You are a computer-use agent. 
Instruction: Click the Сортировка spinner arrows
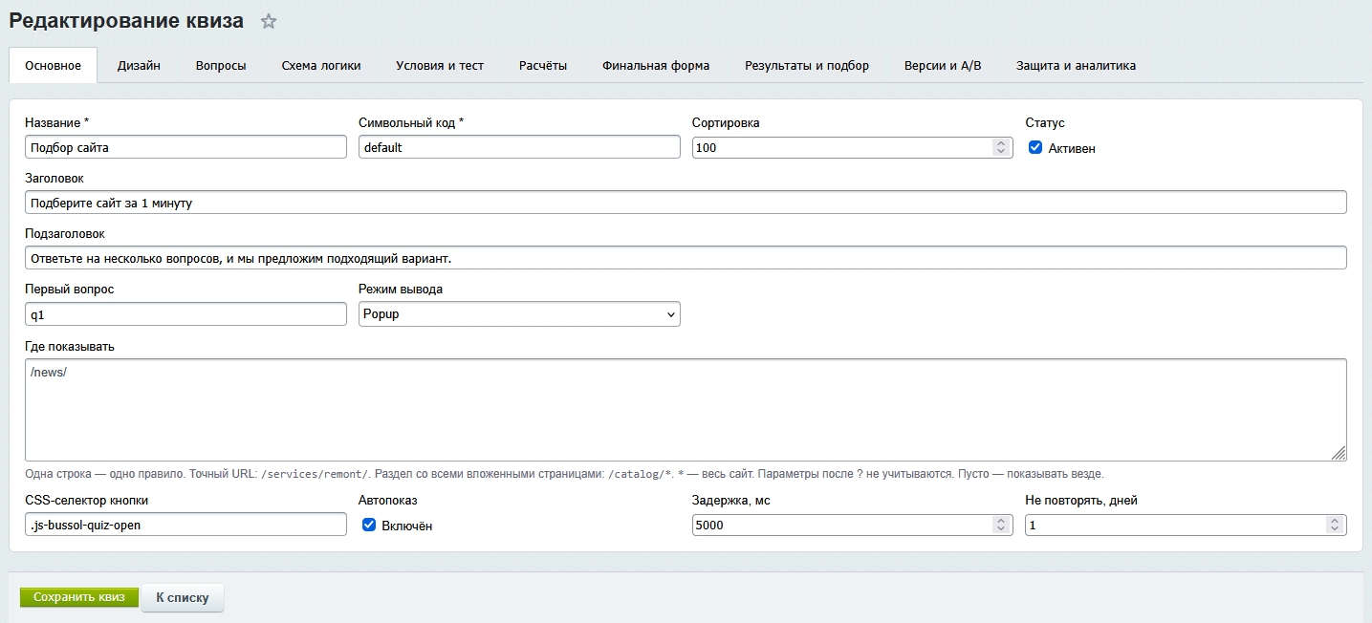tap(1001, 147)
